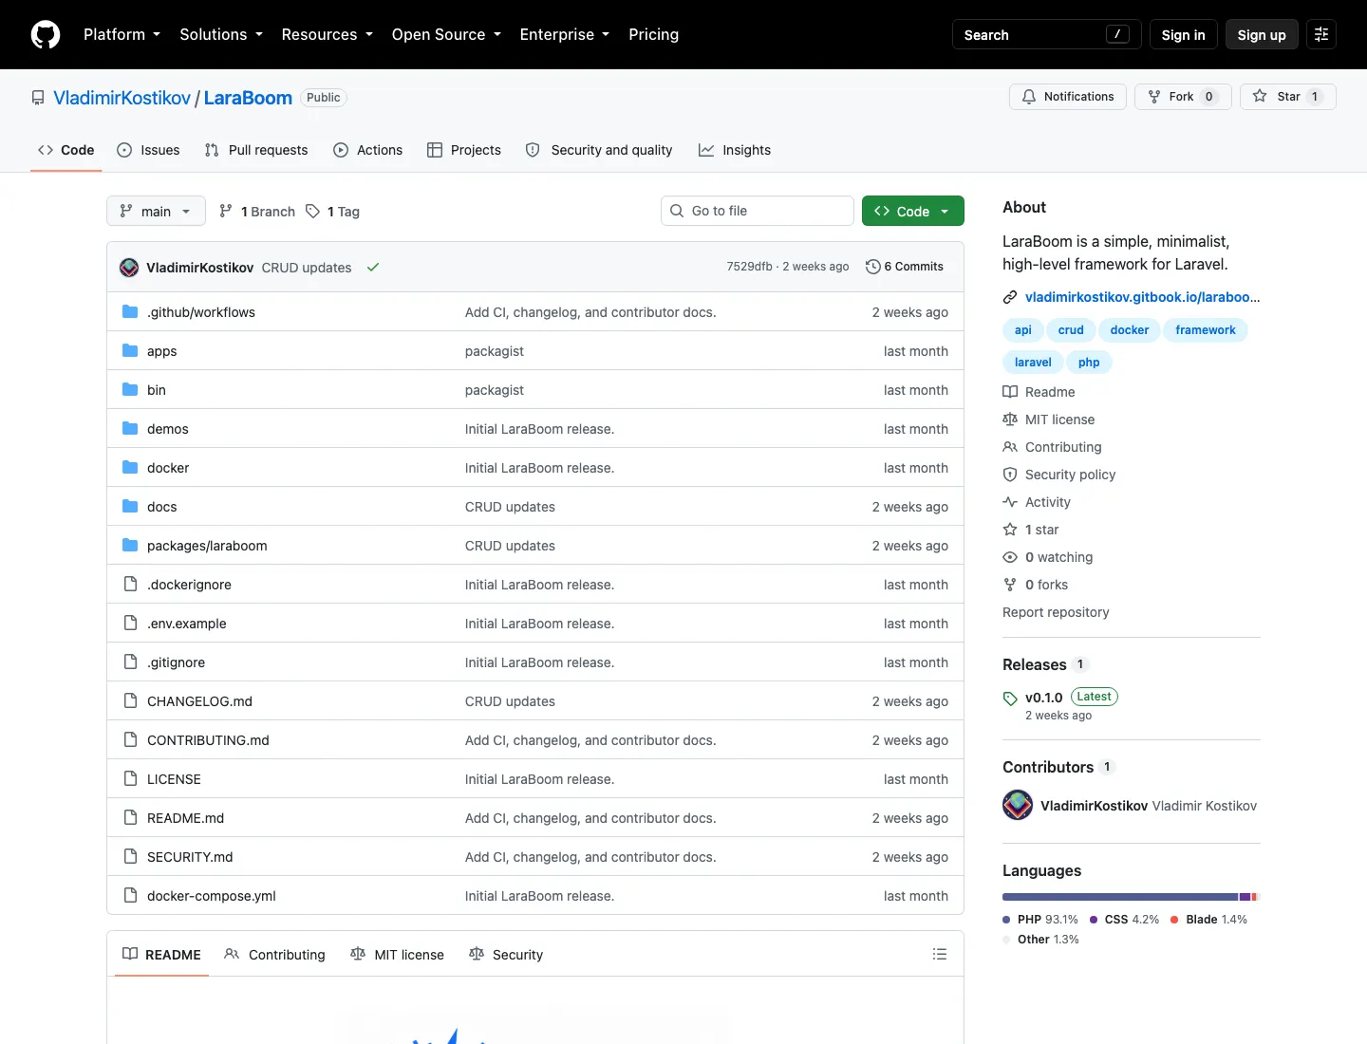Open the CHANGELOG.md file
1367x1044 pixels.
[x=199, y=700]
